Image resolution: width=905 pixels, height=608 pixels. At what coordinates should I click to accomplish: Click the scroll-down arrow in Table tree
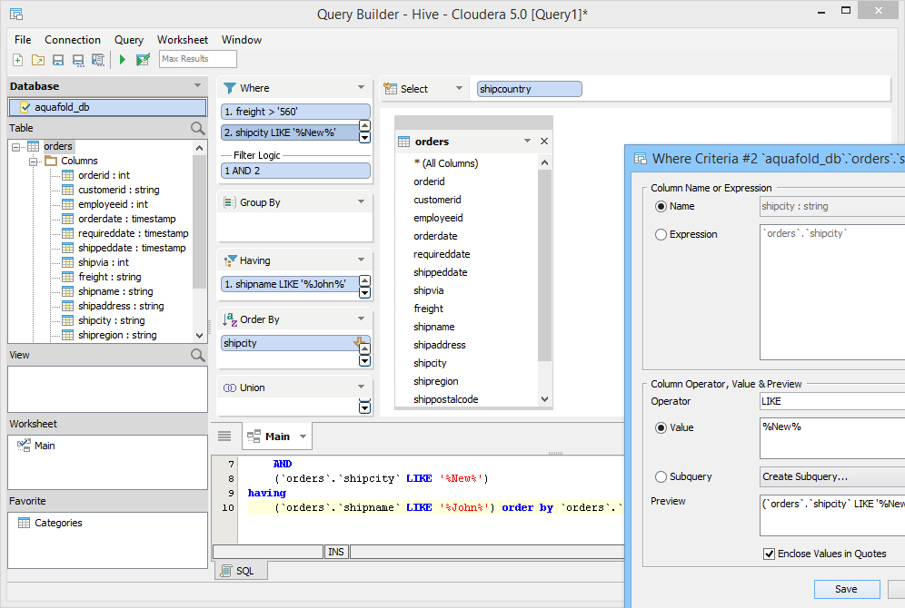point(199,336)
